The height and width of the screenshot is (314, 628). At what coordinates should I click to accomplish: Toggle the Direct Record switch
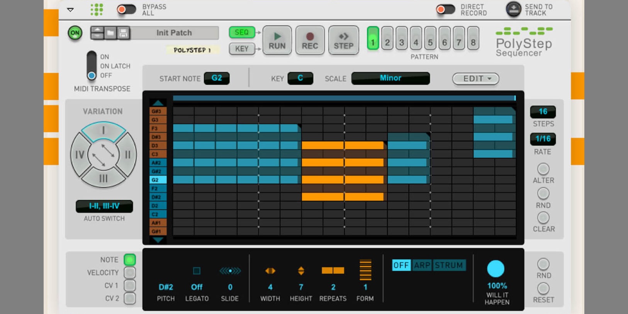coord(445,10)
